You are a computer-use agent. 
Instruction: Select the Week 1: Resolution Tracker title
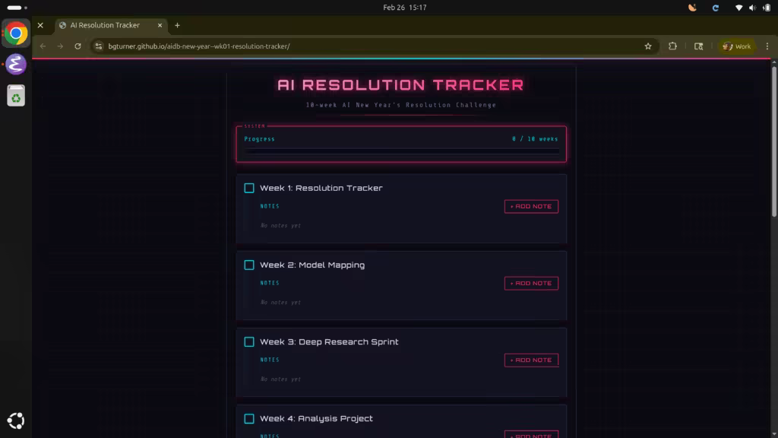pos(321,189)
